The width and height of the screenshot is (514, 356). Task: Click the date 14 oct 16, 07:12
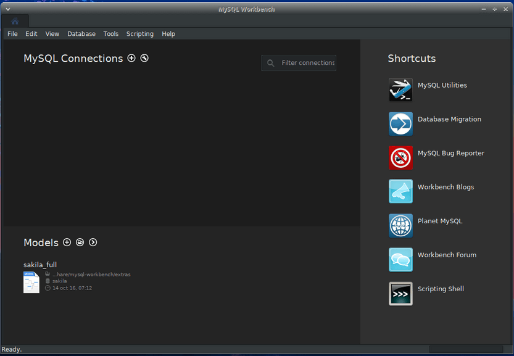click(x=72, y=288)
